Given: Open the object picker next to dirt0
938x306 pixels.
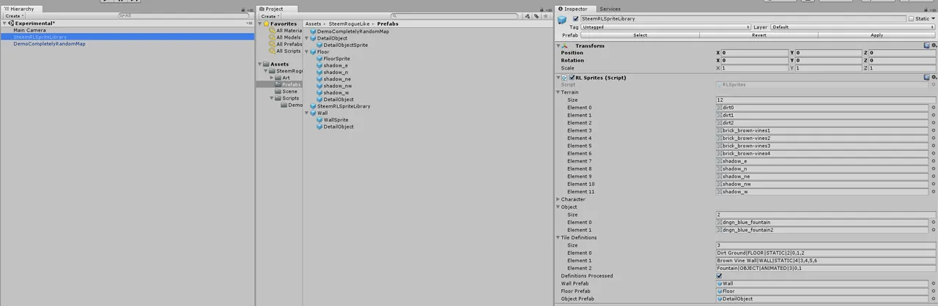Looking at the screenshot, I should [x=934, y=108].
